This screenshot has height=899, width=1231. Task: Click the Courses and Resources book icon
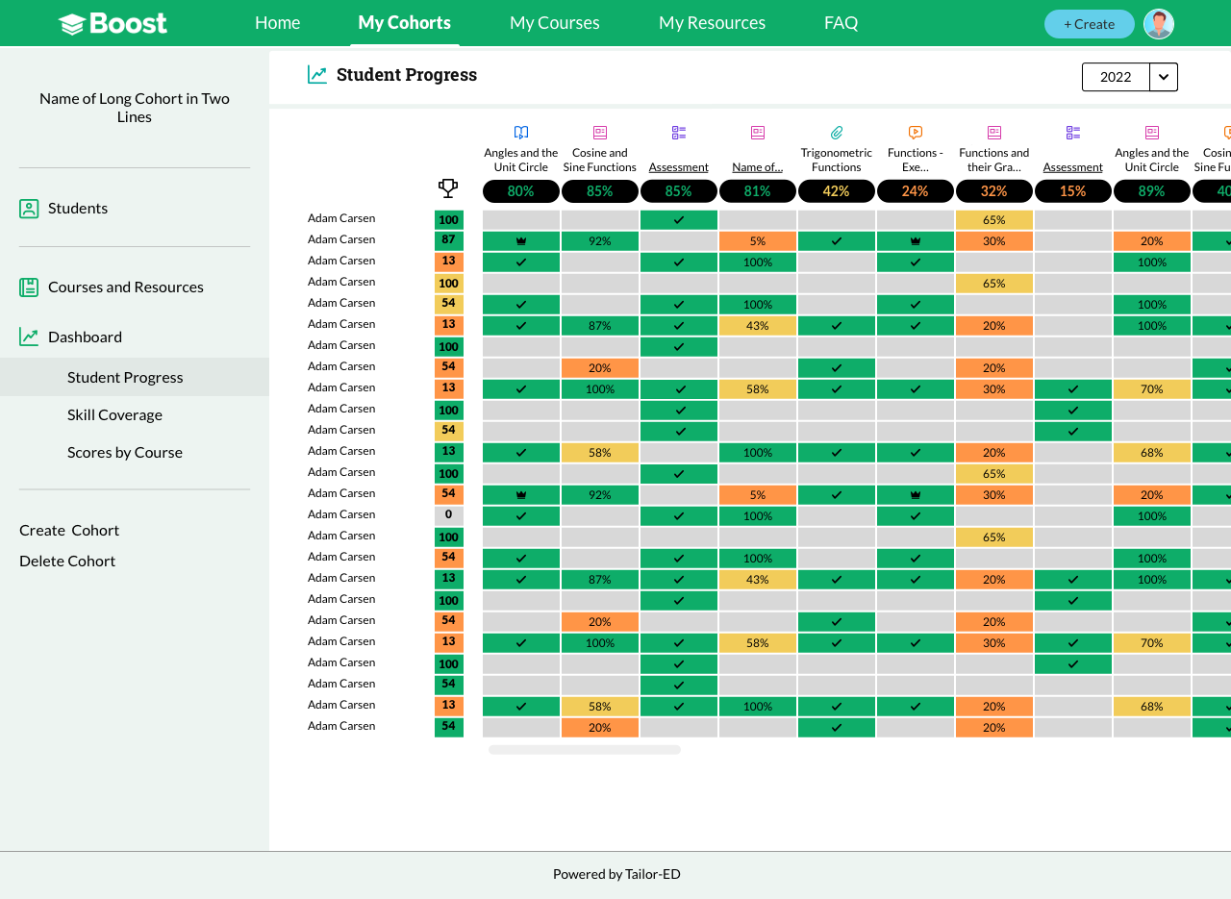point(29,287)
